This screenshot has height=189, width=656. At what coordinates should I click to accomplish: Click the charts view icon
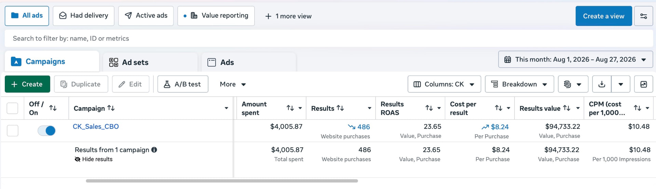643,84
